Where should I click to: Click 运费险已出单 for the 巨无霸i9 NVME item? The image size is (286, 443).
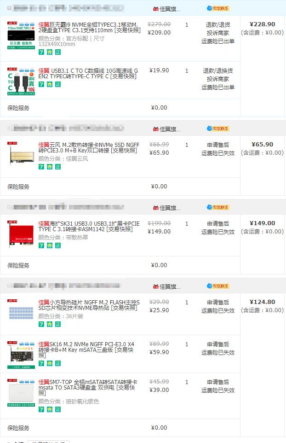(x=218, y=41)
